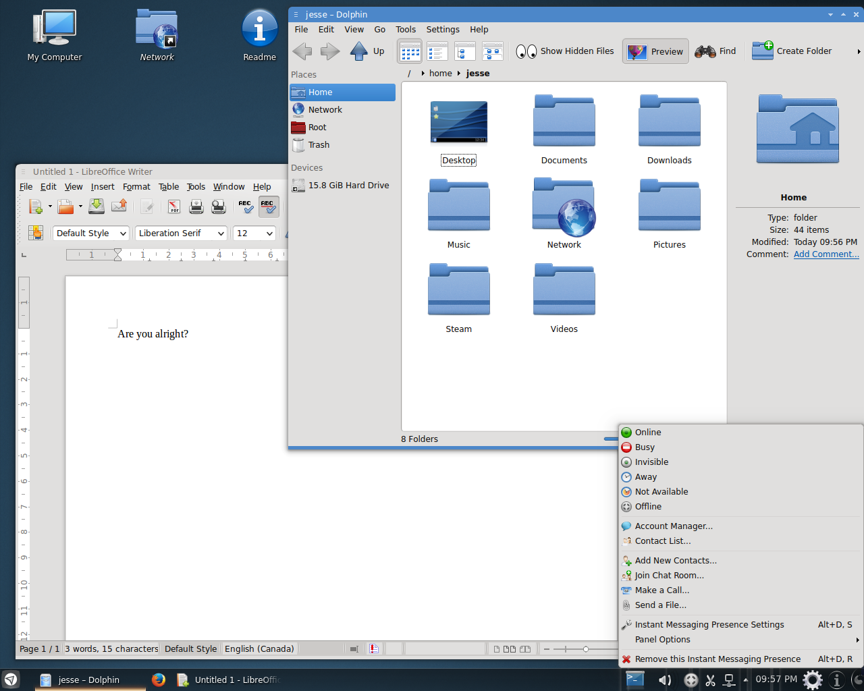Click the Spelling and Grammar check icon
864x691 pixels.
246,206
